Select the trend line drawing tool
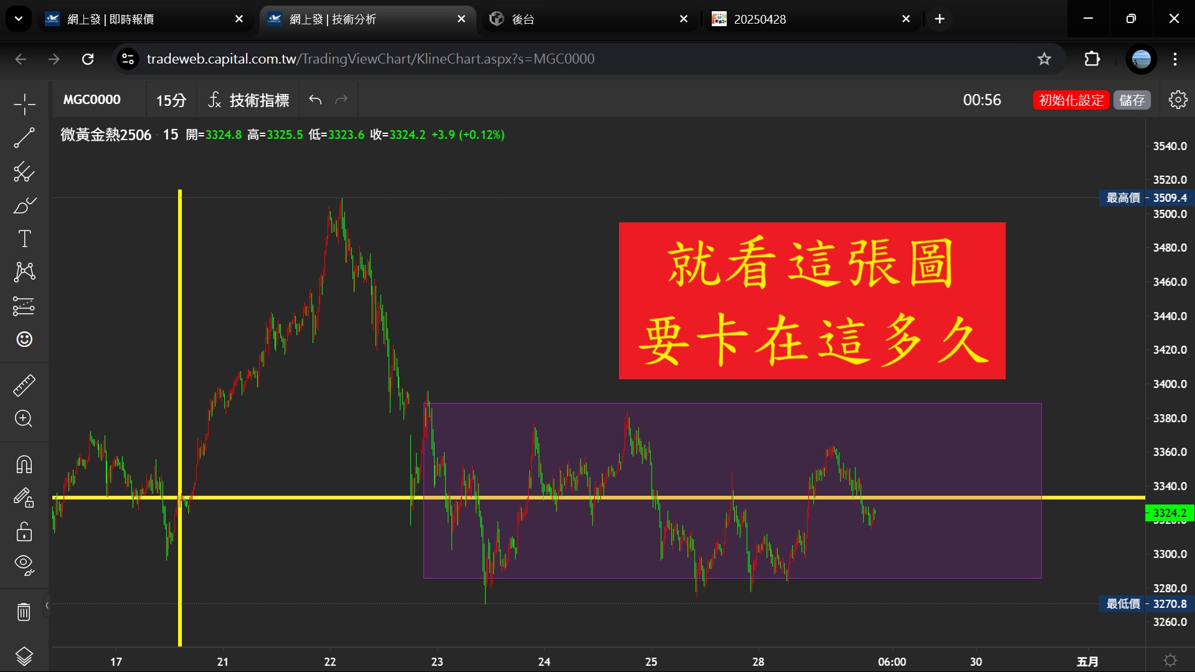 coord(24,138)
